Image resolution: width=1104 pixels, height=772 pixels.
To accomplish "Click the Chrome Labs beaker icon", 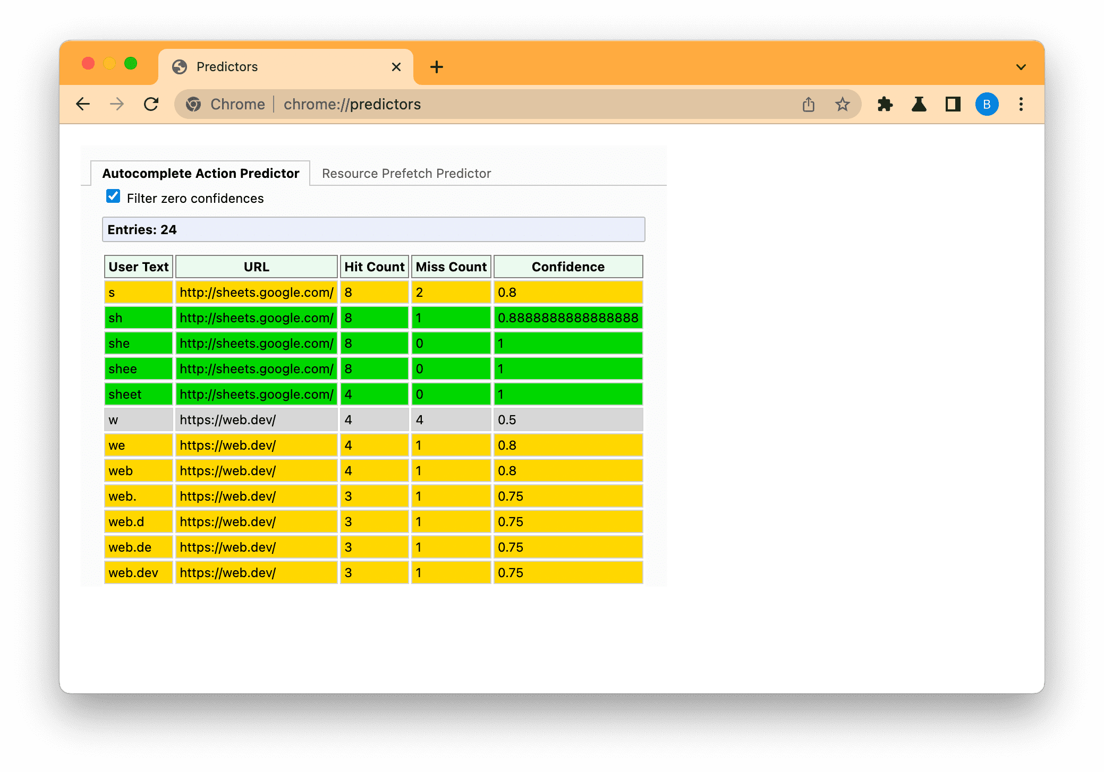I will (919, 104).
